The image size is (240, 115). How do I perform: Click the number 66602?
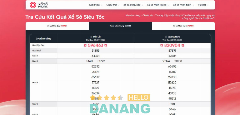pyautogui.click(x=172, y=66)
